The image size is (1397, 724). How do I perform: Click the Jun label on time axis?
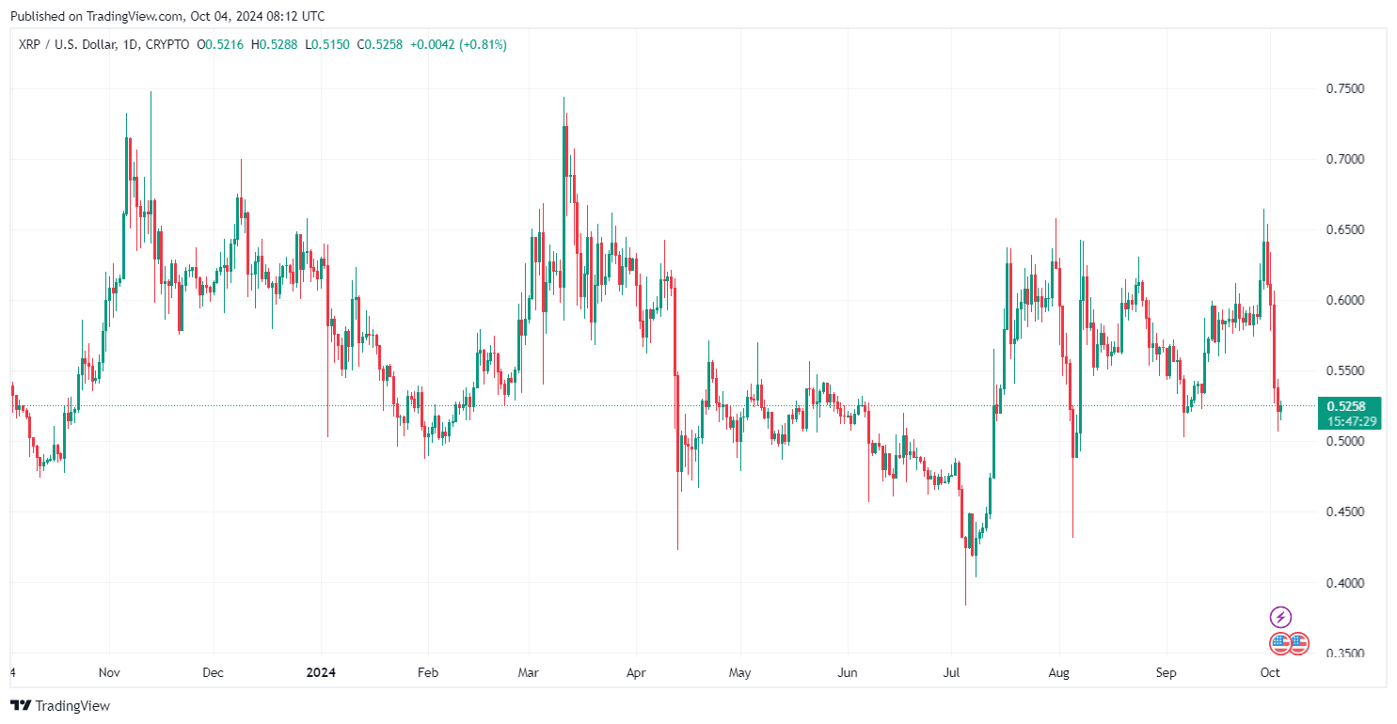pos(849,673)
